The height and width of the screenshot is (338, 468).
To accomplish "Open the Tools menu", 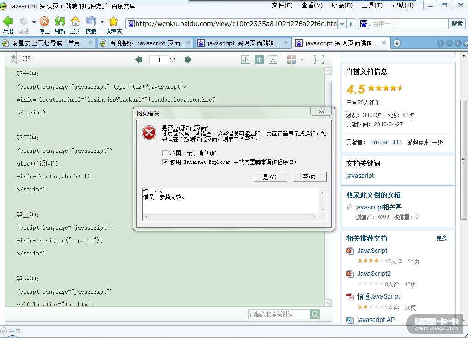I will coord(372,5).
